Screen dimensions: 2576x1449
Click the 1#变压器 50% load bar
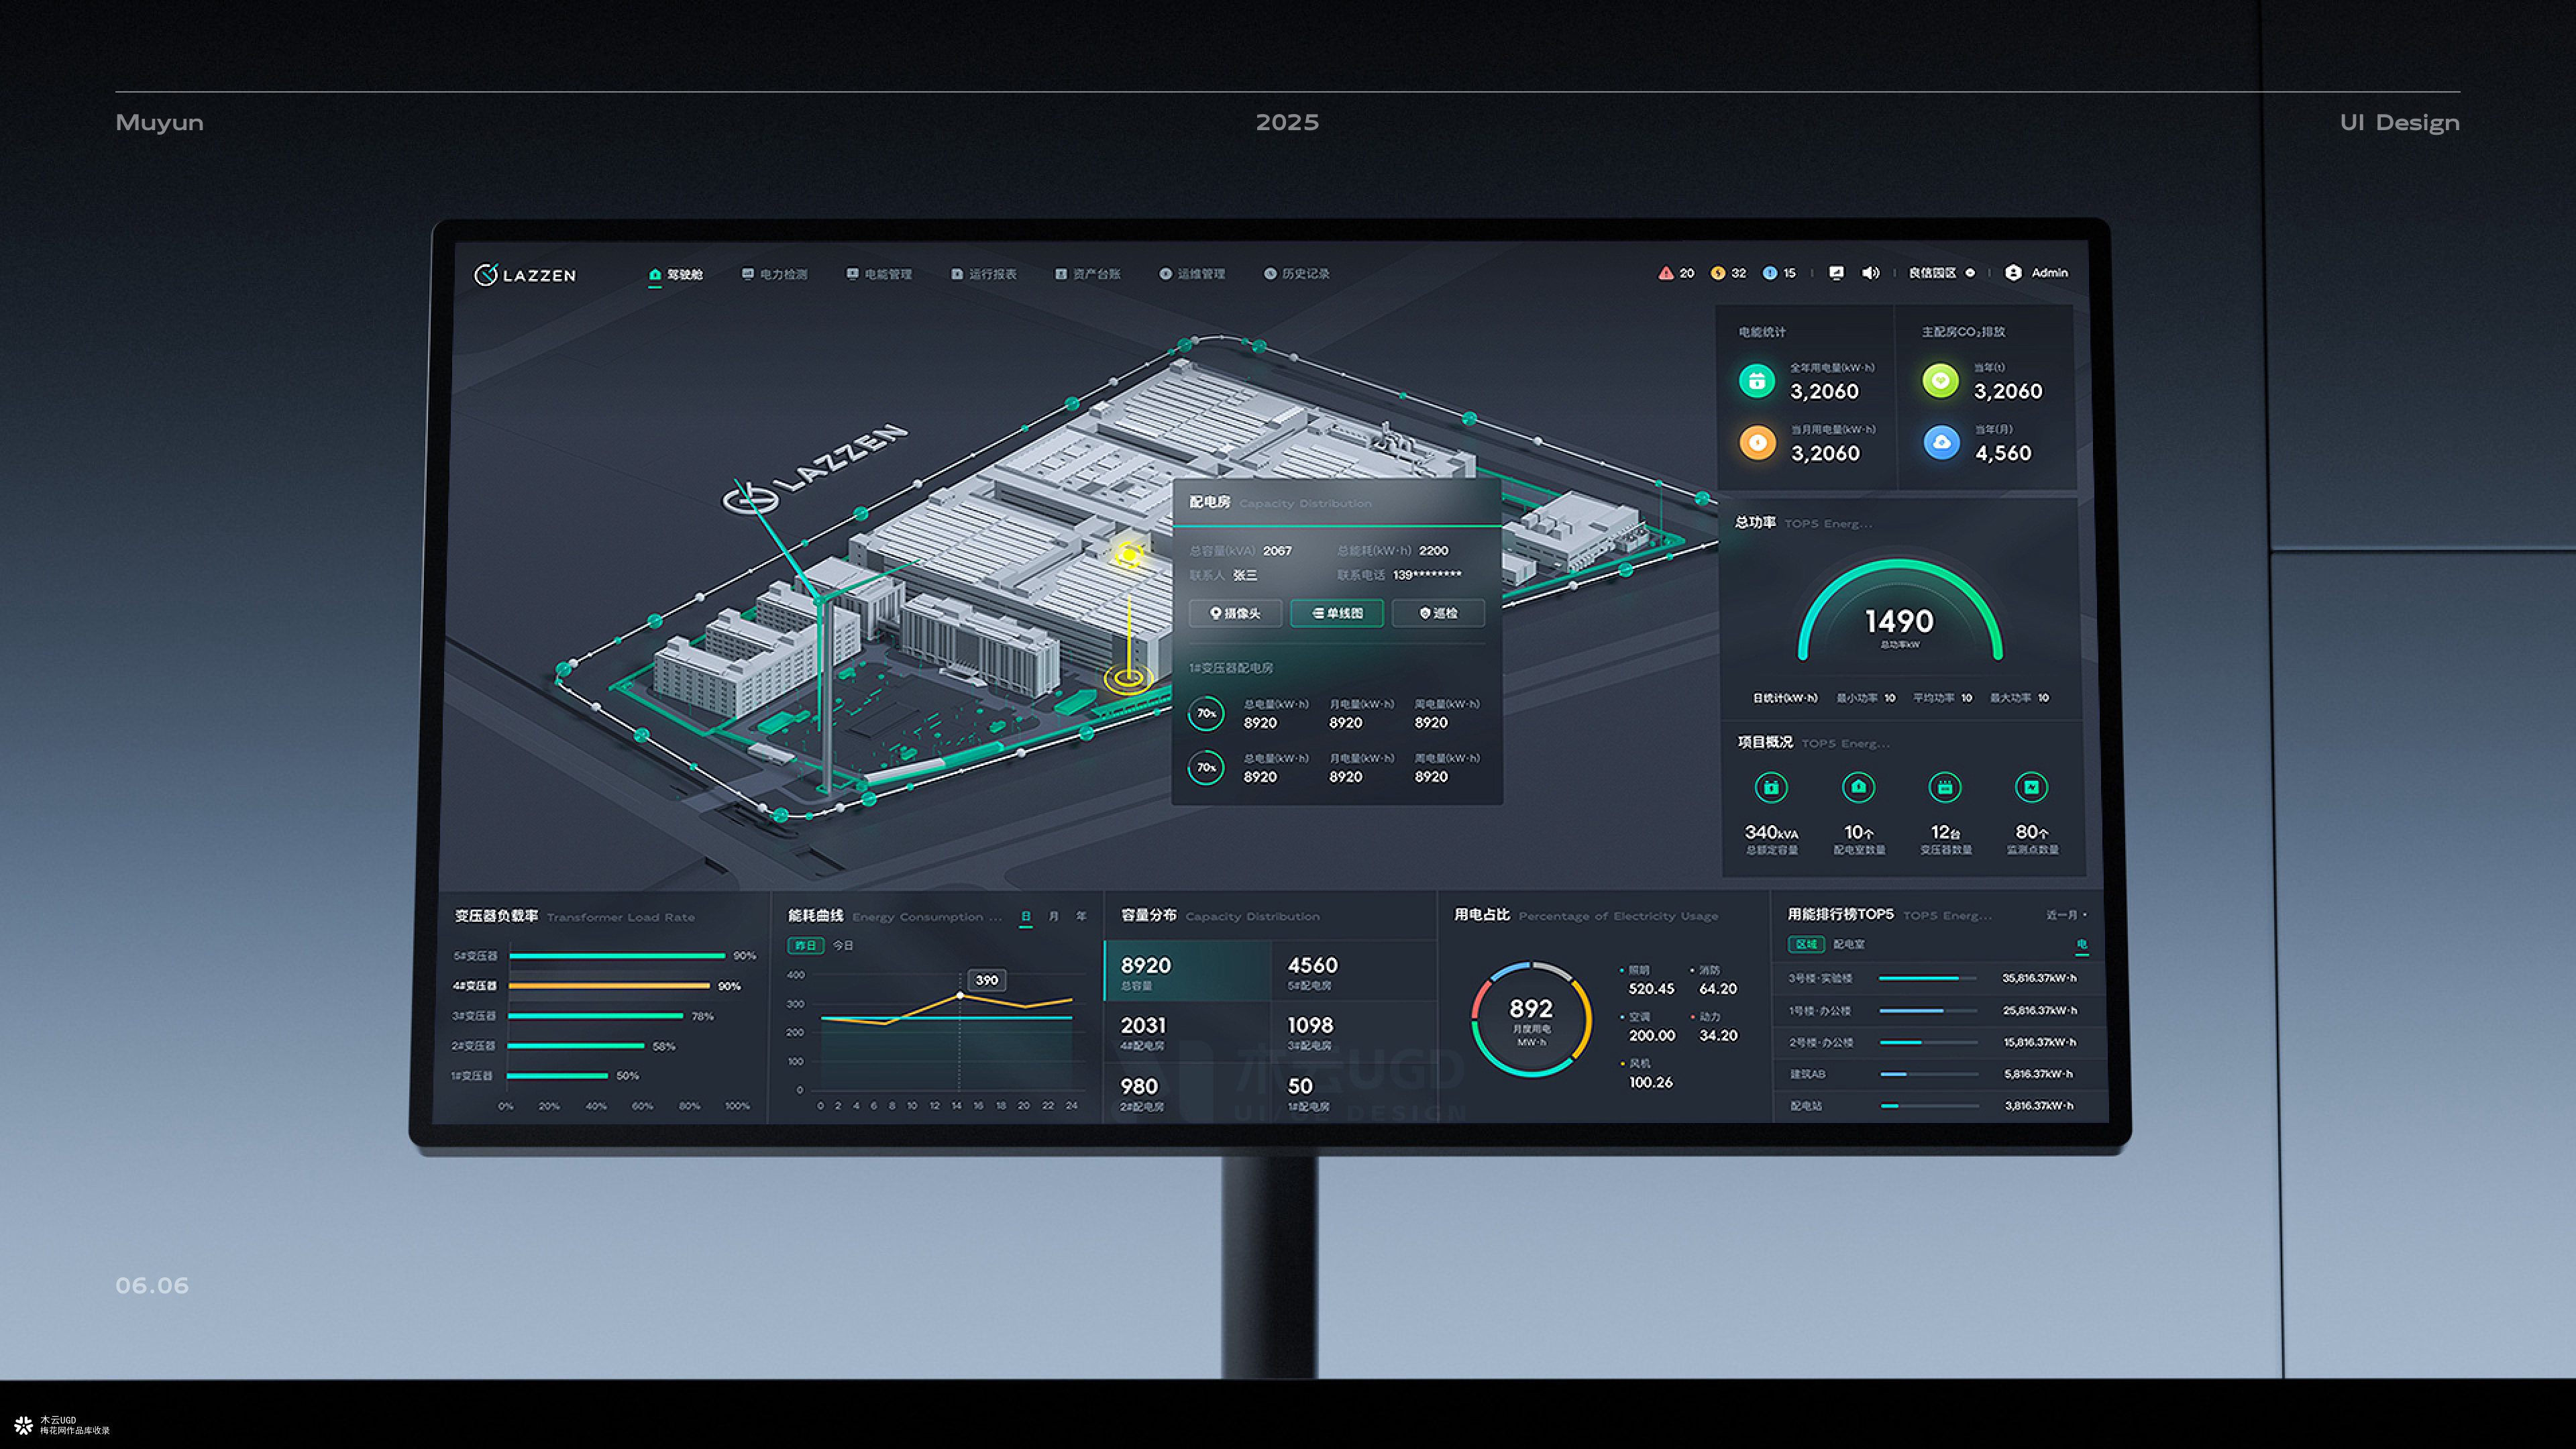[x=558, y=1076]
